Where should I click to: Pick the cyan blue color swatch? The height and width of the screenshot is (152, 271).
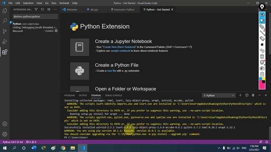tap(260, 79)
